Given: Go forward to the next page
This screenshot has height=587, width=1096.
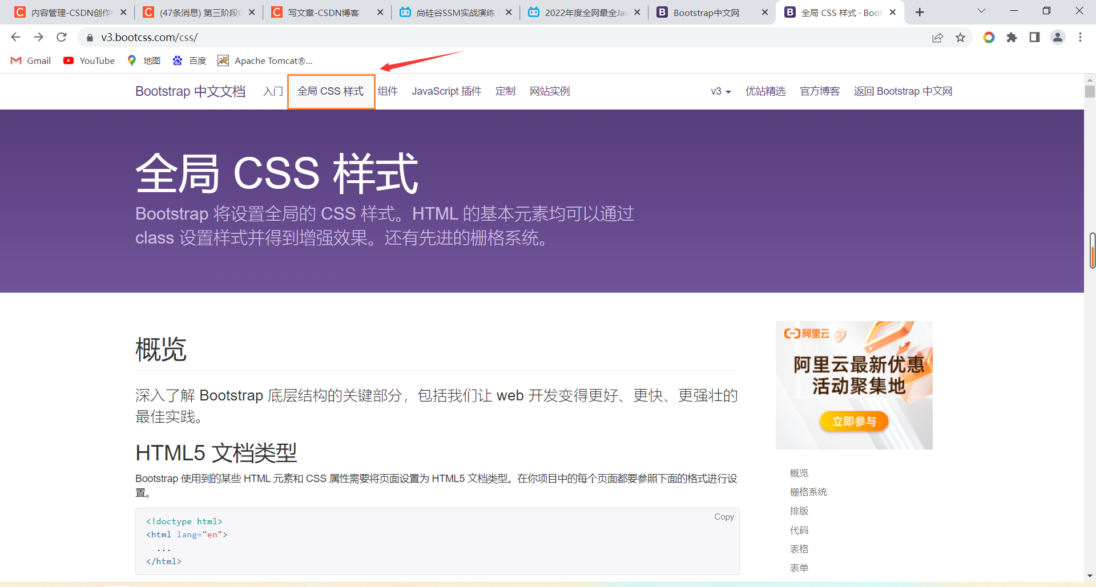Looking at the screenshot, I should 38,37.
